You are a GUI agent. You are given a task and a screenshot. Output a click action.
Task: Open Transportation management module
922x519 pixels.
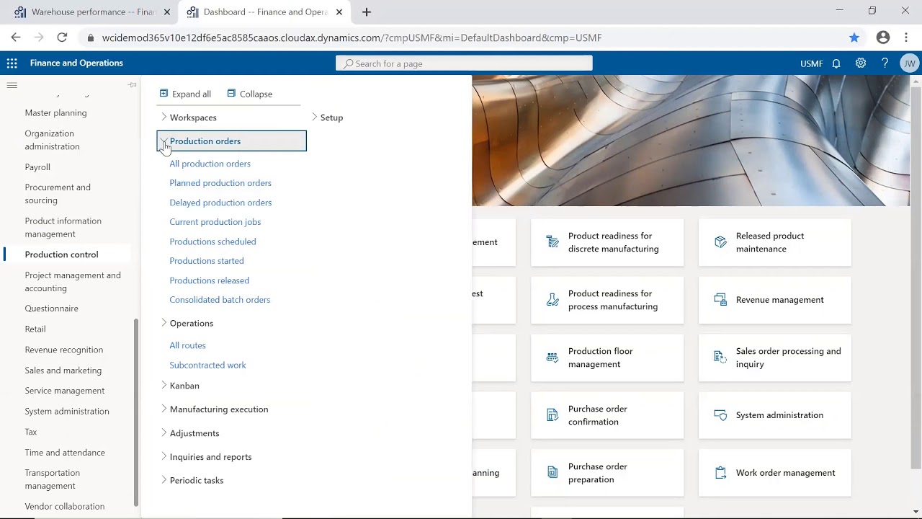point(52,479)
